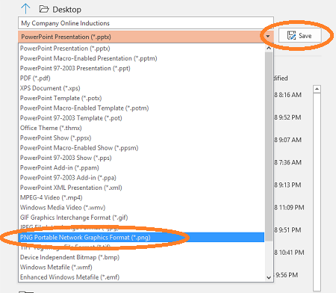Click the Desktop folder icon
This screenshot has width=336, height=293.
point(44,9)
